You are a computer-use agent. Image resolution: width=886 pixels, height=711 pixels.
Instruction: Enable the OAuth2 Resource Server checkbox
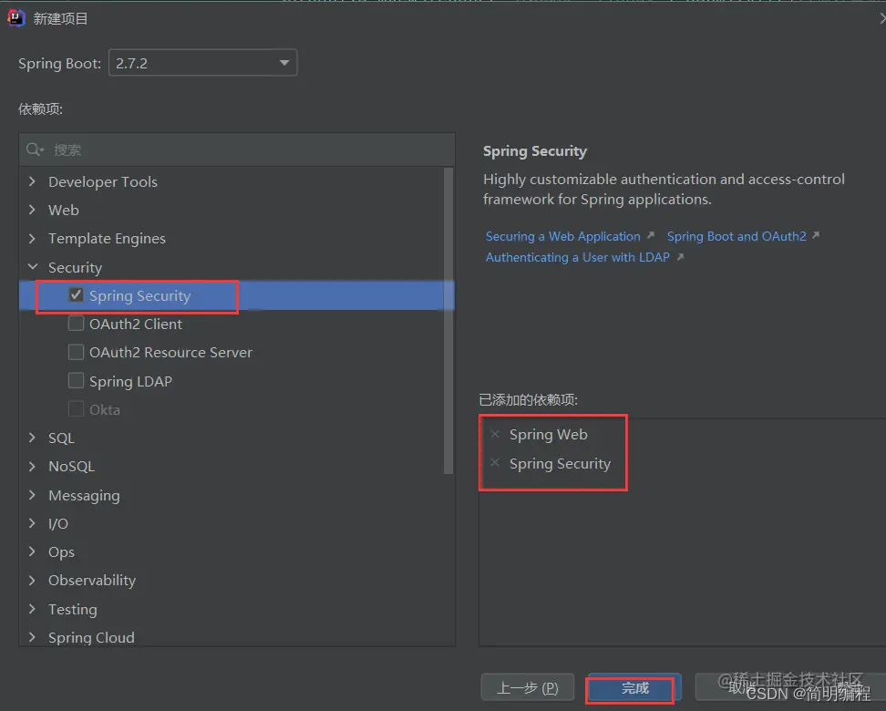click(76, 352)
